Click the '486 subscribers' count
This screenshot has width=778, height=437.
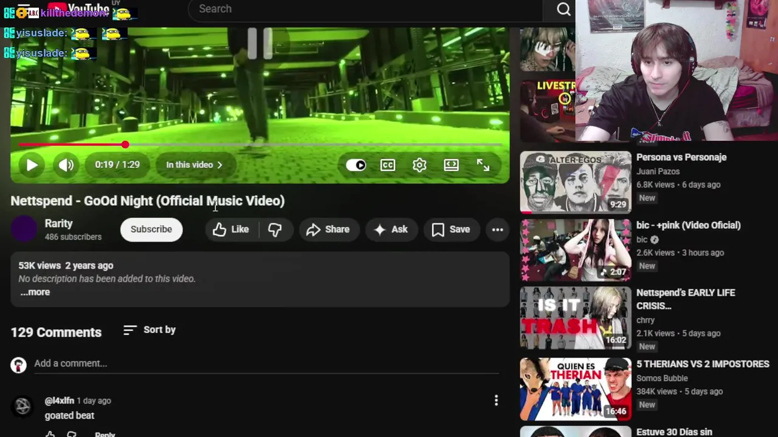pos(73,237)
